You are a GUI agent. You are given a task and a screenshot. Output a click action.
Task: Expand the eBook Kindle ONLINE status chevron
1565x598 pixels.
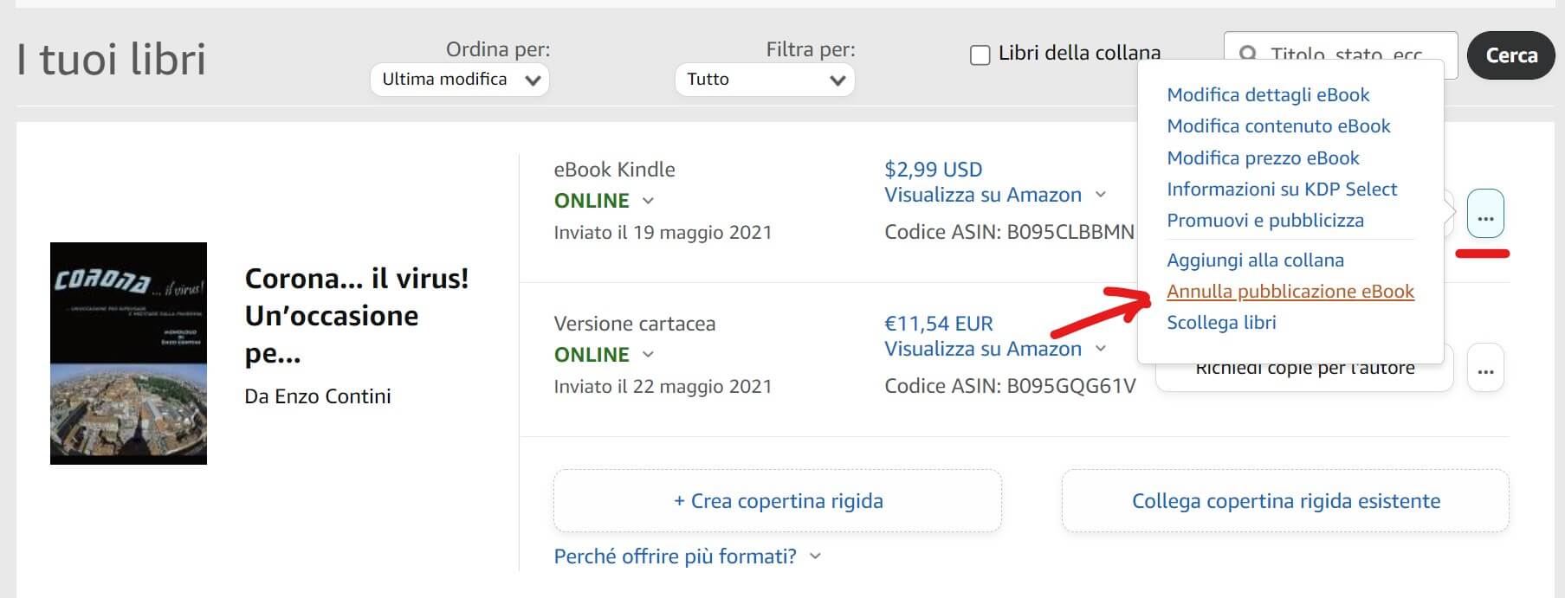coord(648,201)
